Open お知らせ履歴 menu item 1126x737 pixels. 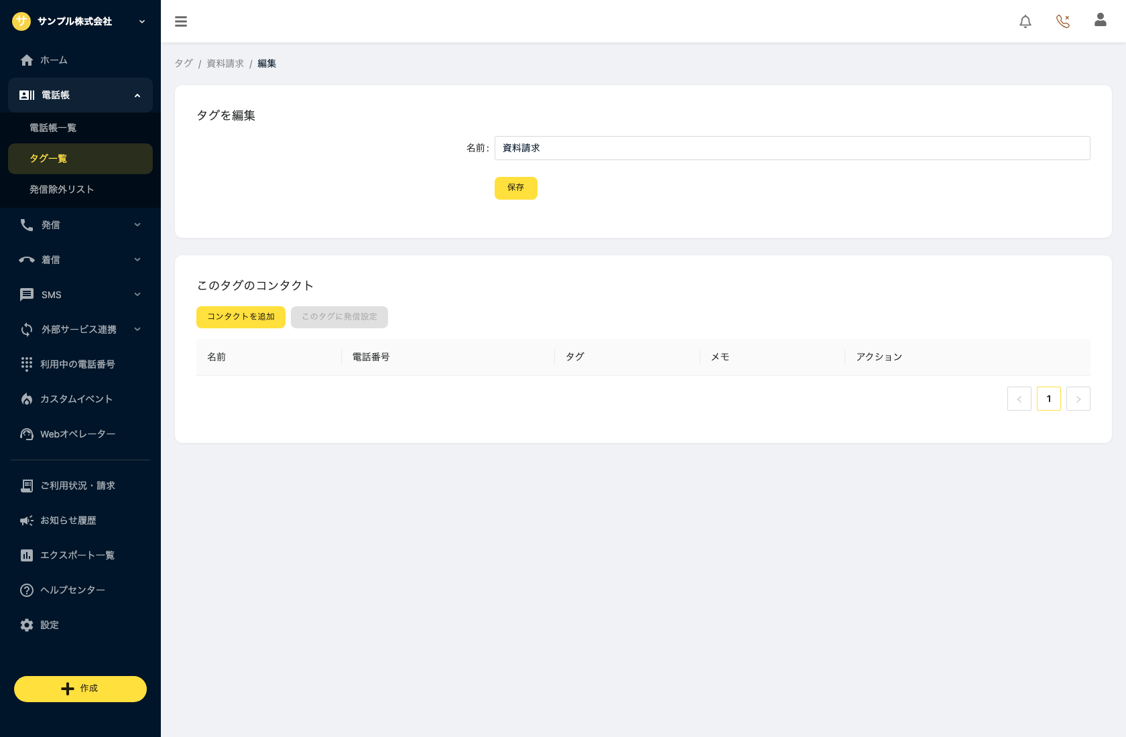[80, 521]
